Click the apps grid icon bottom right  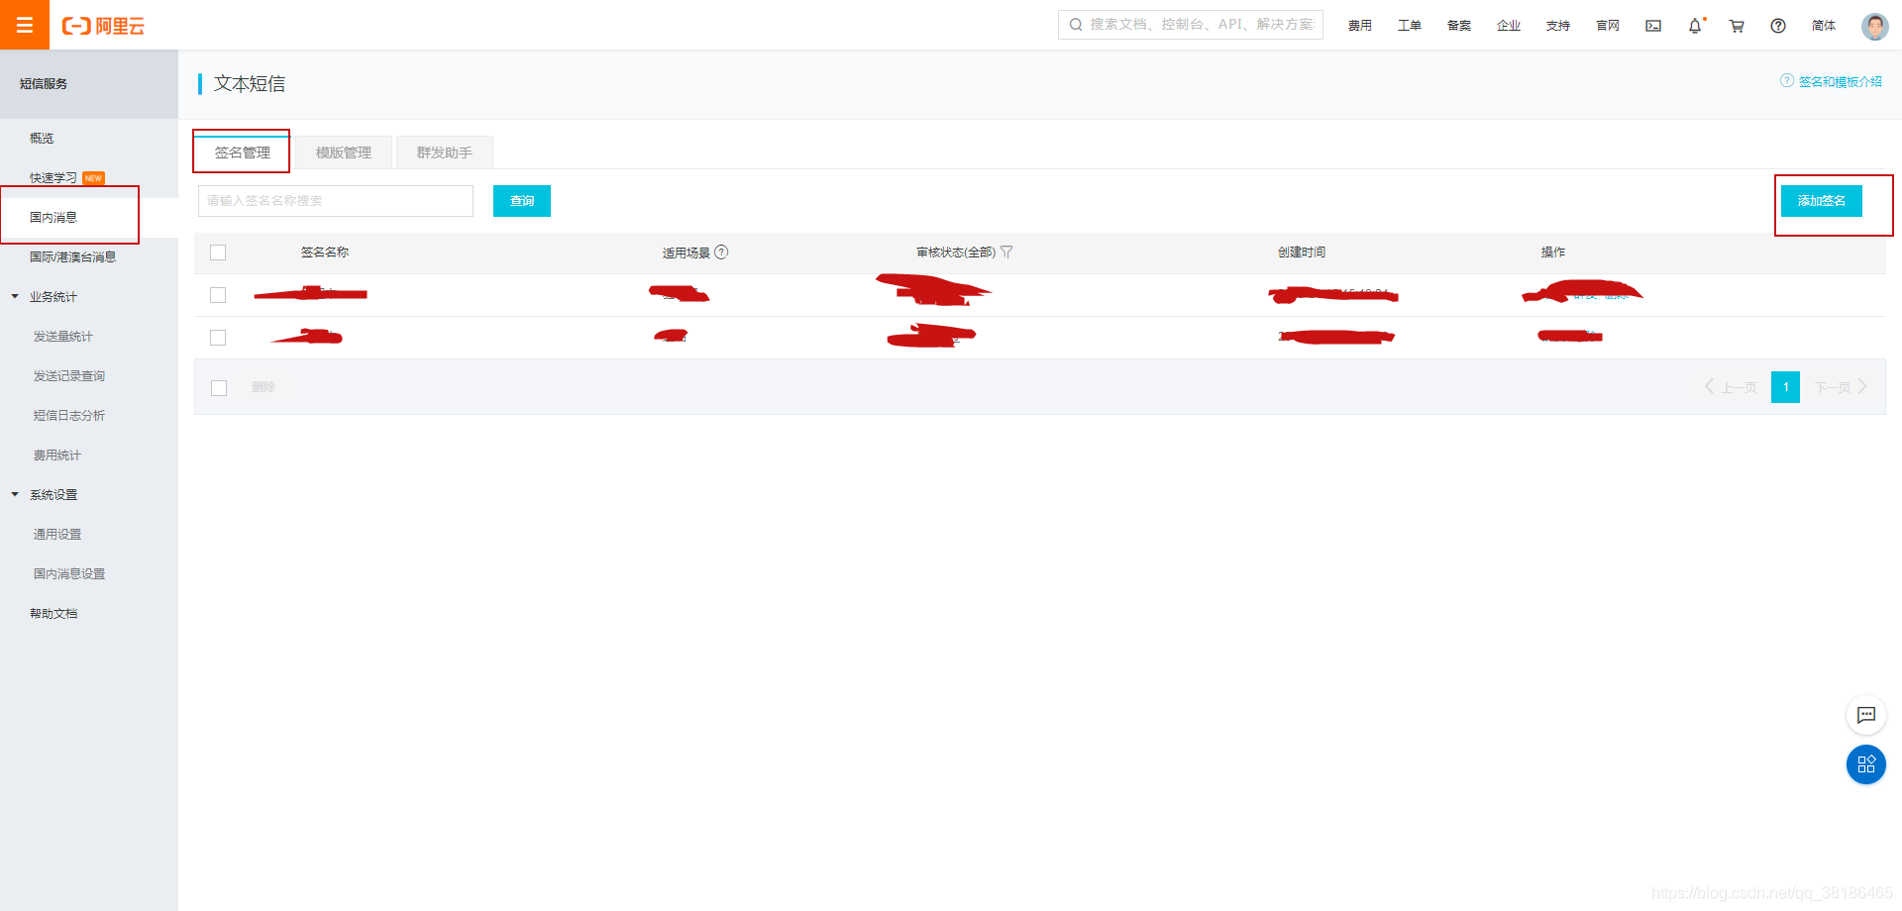1866,764
